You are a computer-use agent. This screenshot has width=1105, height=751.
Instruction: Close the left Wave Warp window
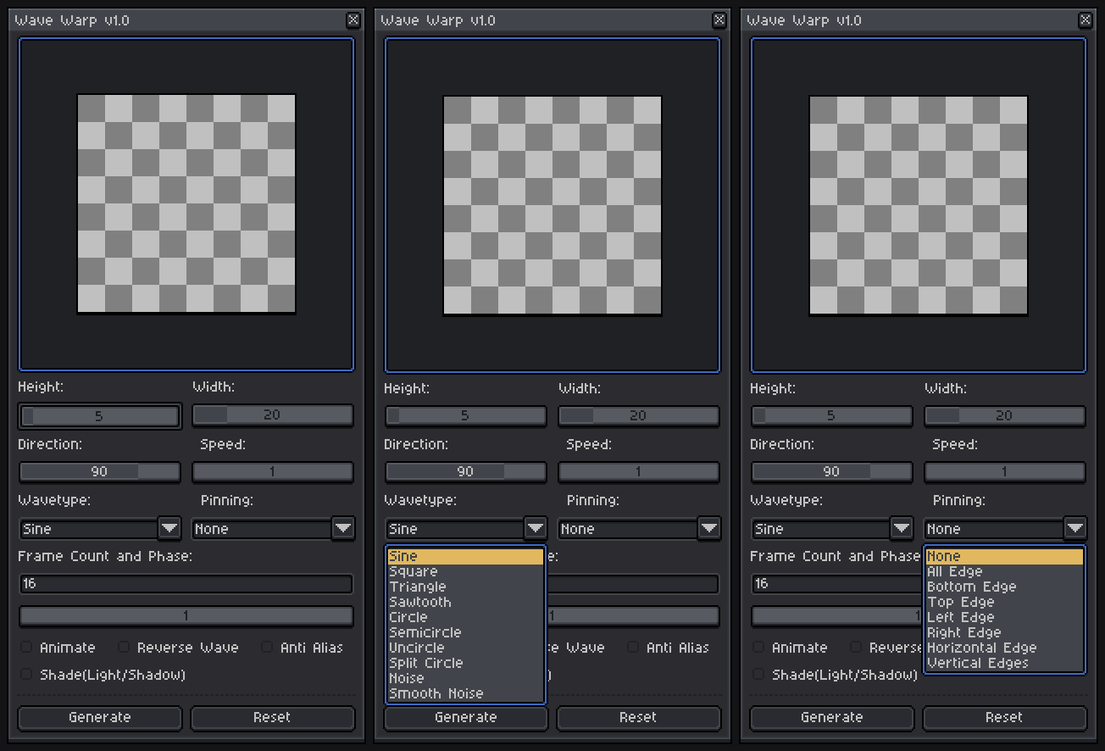353,20
